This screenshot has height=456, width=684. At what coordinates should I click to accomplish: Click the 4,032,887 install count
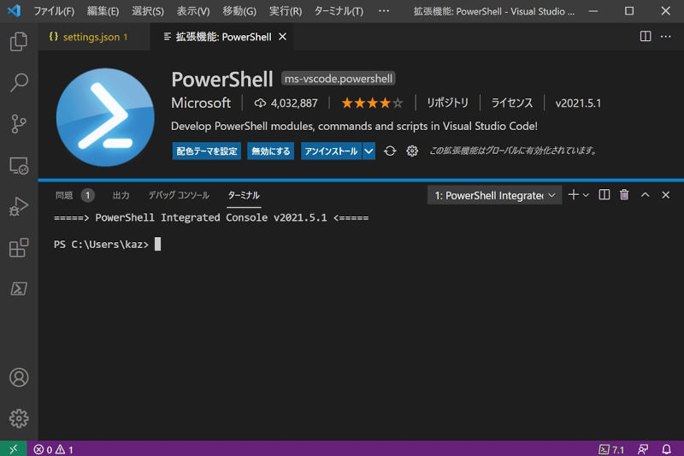[286, 103]
